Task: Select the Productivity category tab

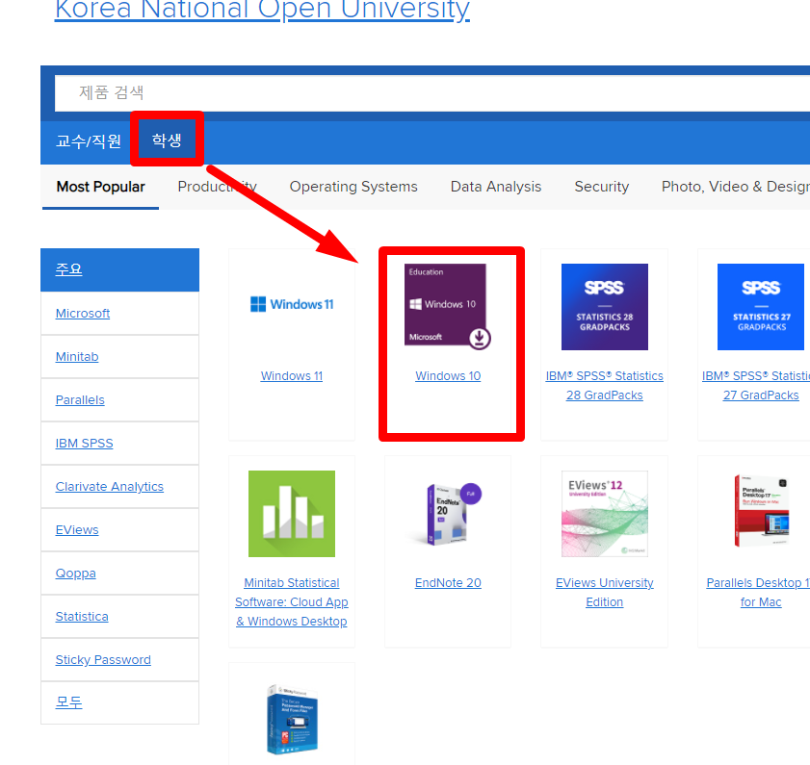Action: (x=217, y=187)
